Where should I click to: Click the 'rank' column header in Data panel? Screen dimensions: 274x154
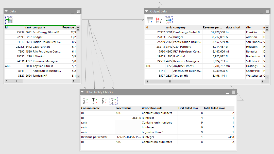coord(28,27)
